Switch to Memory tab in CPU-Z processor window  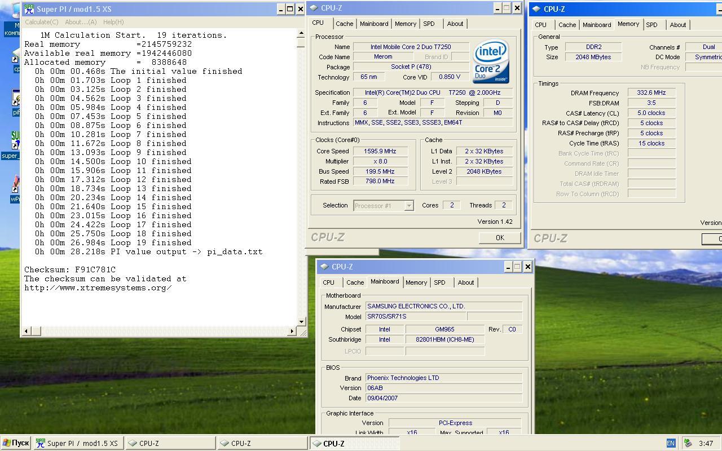(x=406, y=24)
